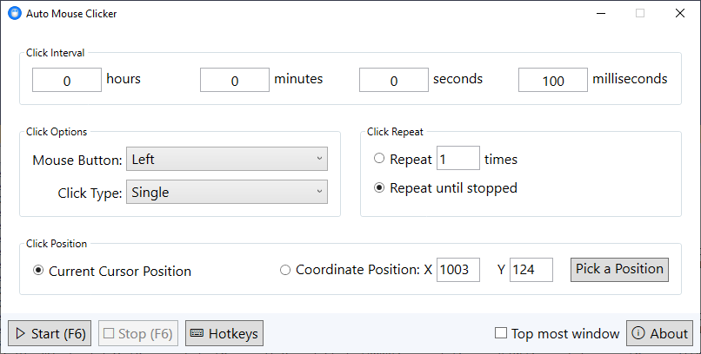This screenshot has width=701, height=354.
Task: Select Repeat until stopped radio button
Action: (x=379, y=187)
